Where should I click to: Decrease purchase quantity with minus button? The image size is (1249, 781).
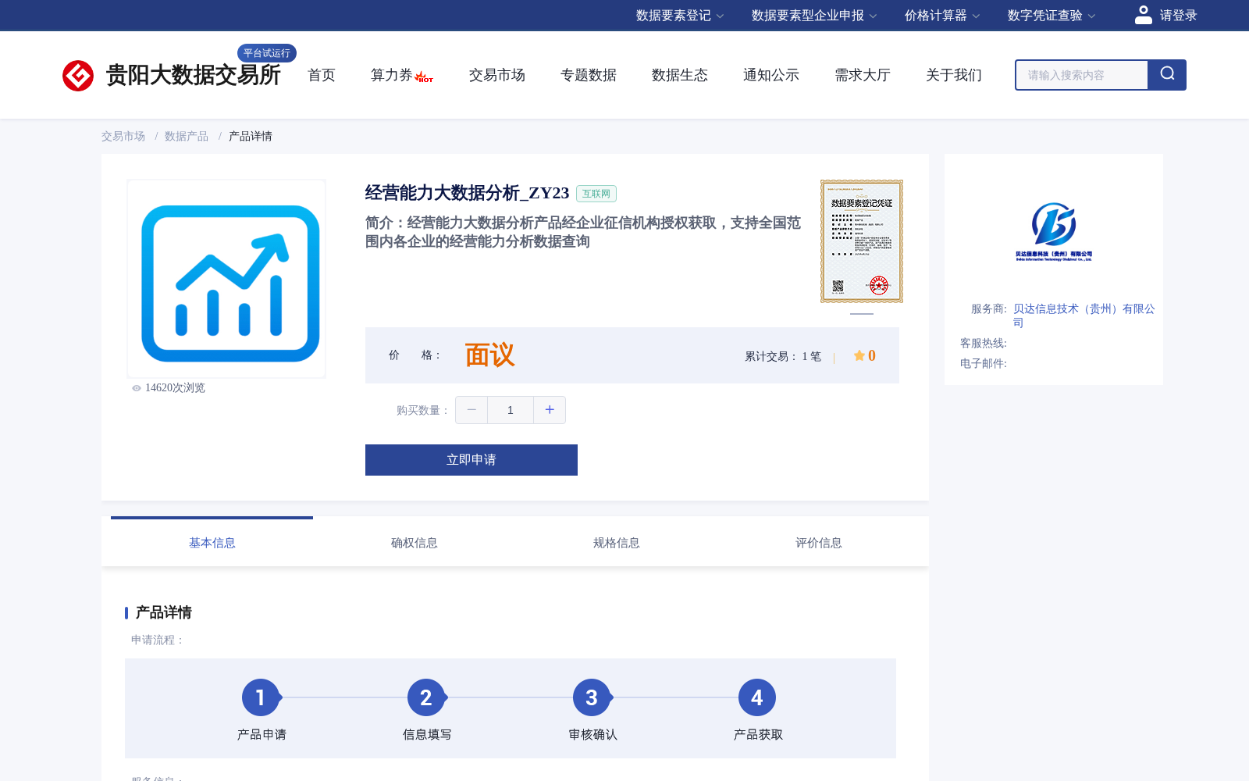pos(471,410)
